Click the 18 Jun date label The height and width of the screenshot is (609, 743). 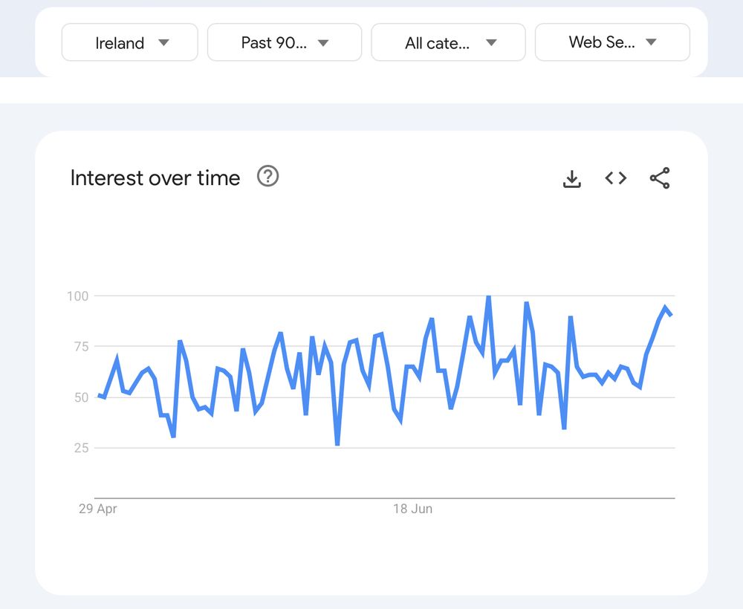click(x=412, y=509)
